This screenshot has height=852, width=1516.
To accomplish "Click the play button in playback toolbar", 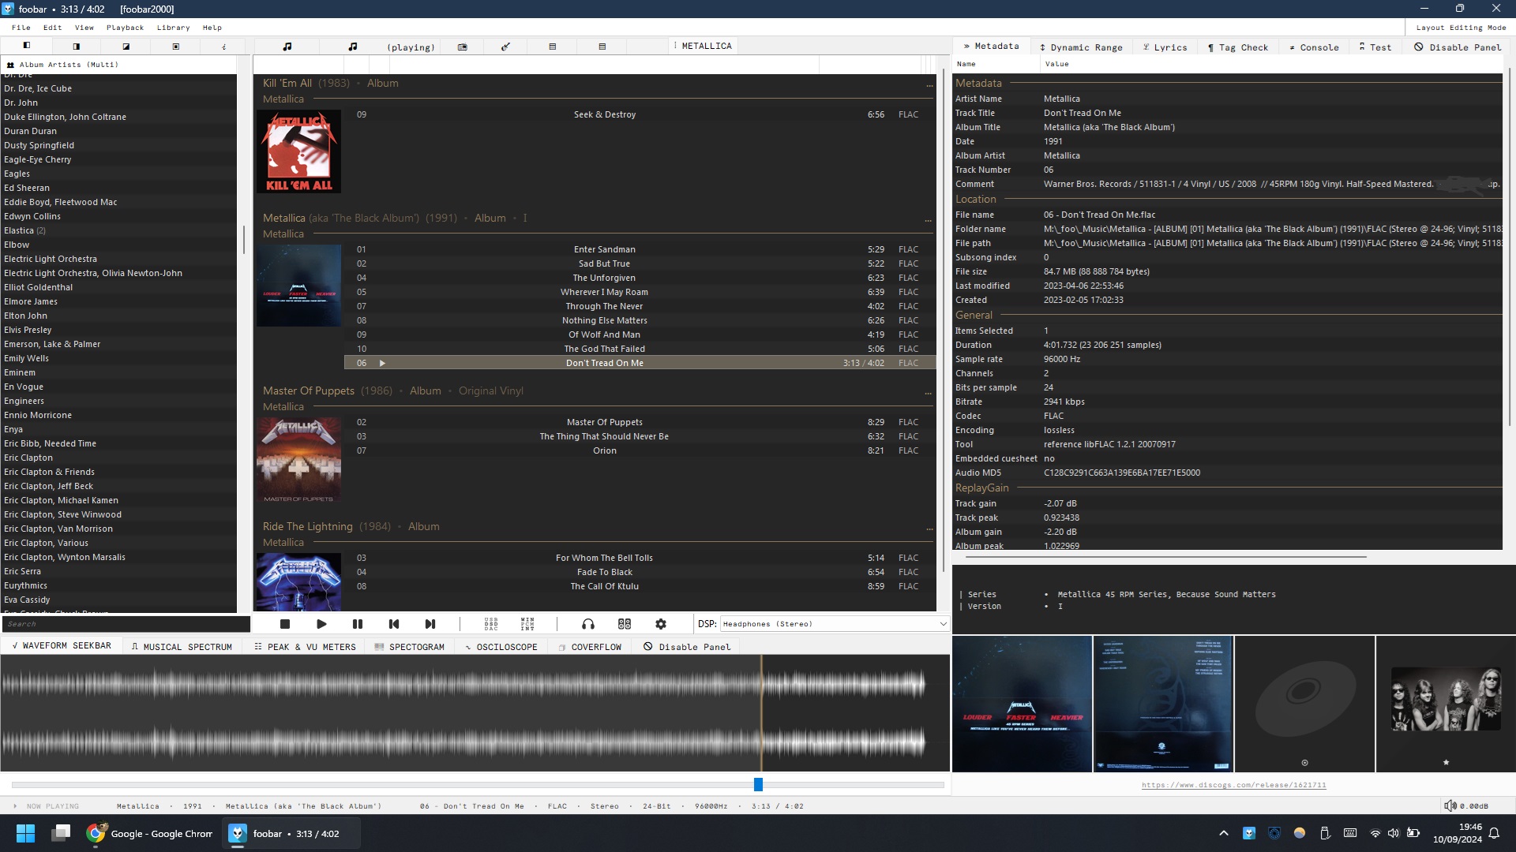I will coord(321,624).
